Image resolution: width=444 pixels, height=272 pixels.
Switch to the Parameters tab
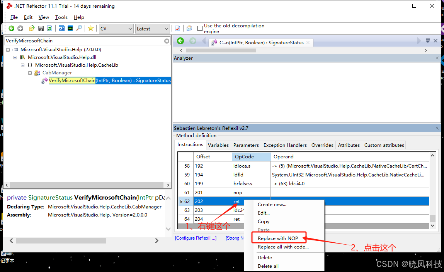pyautogui.click(x=246, y=145)
